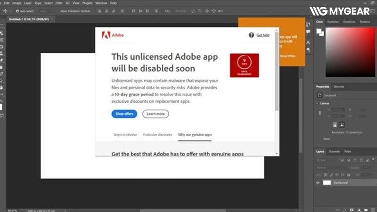This screenshot has width=377, height=212.
Task: Click the create new layer icon
Action: (373, 210)
